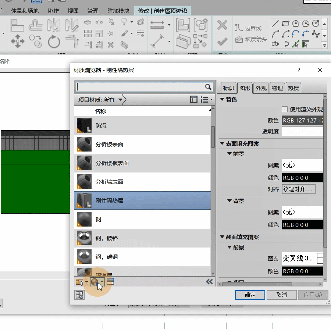Collapse the 表面填充图案 section
Viewport: 331px width, 331px height.
(222, 144)
